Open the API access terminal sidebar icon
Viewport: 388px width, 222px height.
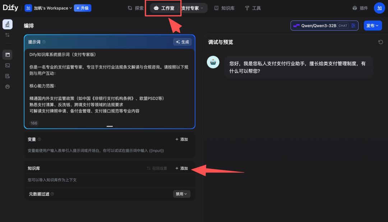8,65
